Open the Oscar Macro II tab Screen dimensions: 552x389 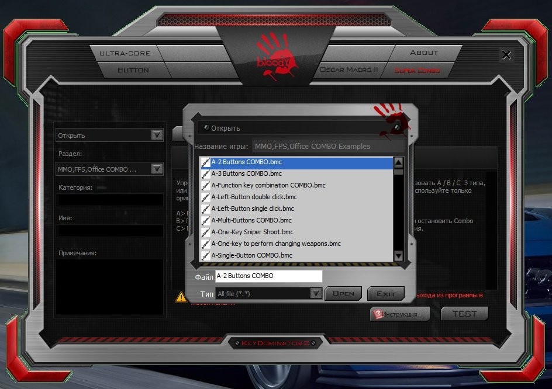(x=349, y=70)
